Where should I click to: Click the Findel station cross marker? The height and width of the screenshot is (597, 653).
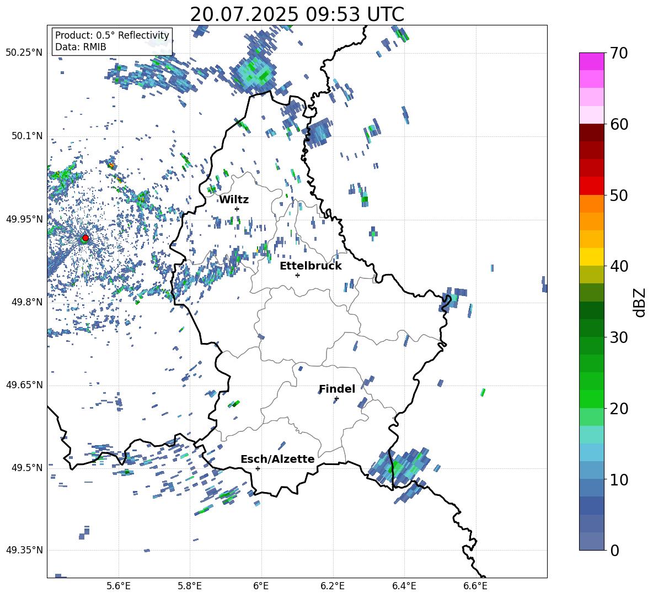pyautogui.click(x=336, y=399)
